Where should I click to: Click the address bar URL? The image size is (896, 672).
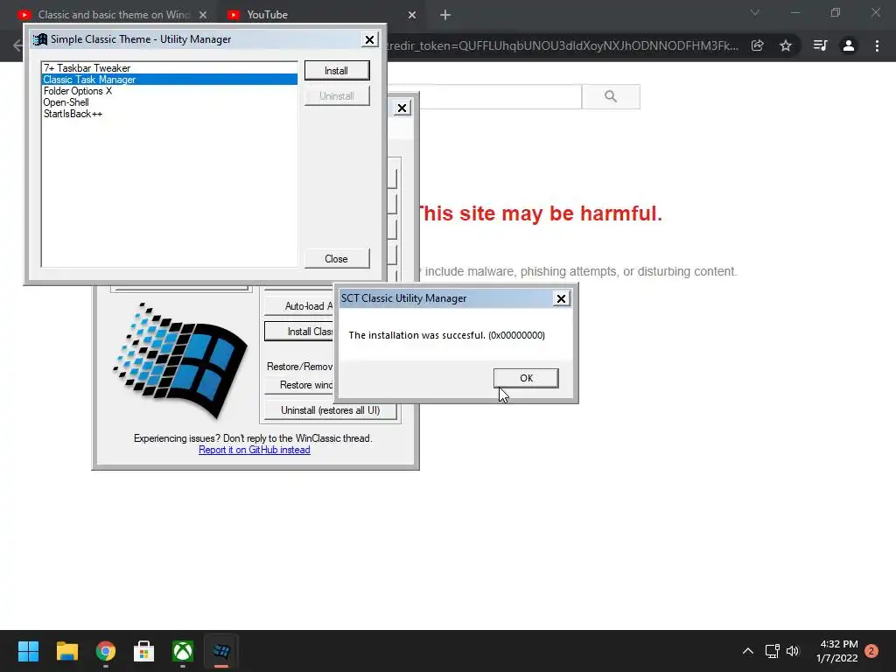pos(563,45)
